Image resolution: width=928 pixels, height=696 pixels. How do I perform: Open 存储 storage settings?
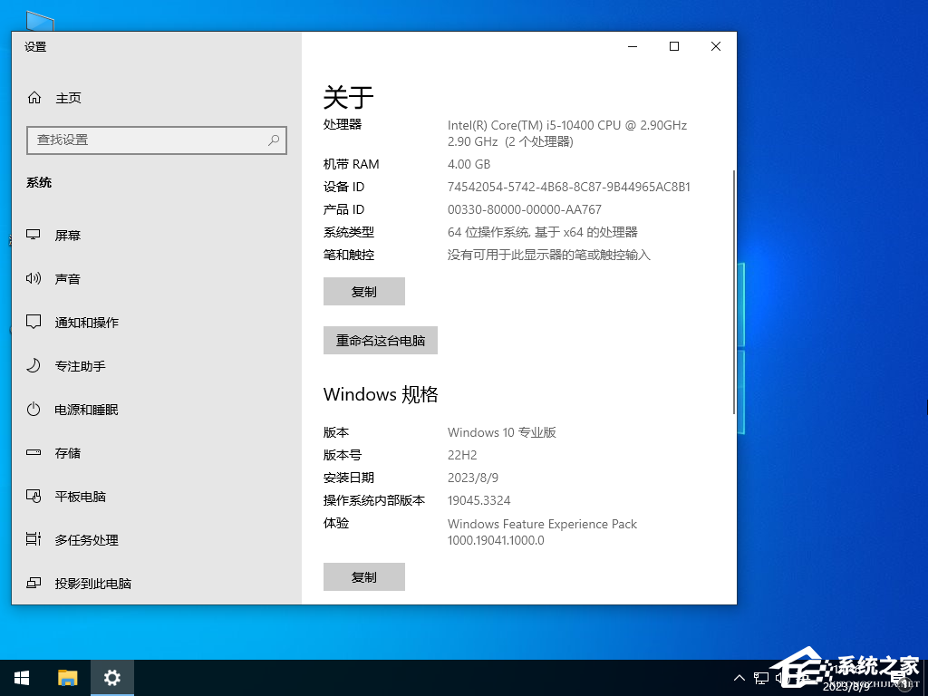tap(67, 452)
